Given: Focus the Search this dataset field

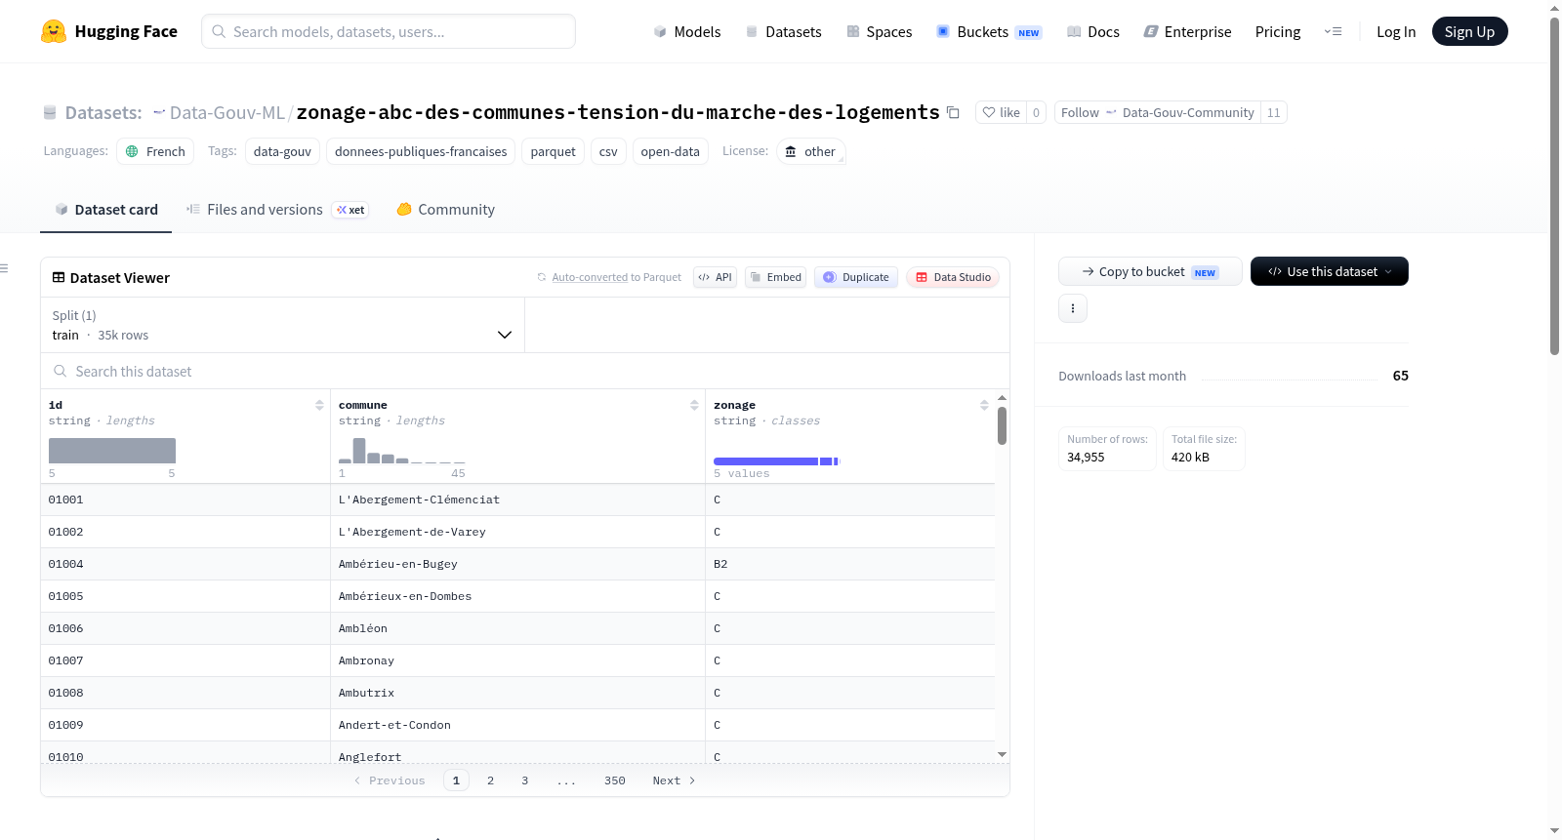Looking at the screenshot, I should point(525,371).
